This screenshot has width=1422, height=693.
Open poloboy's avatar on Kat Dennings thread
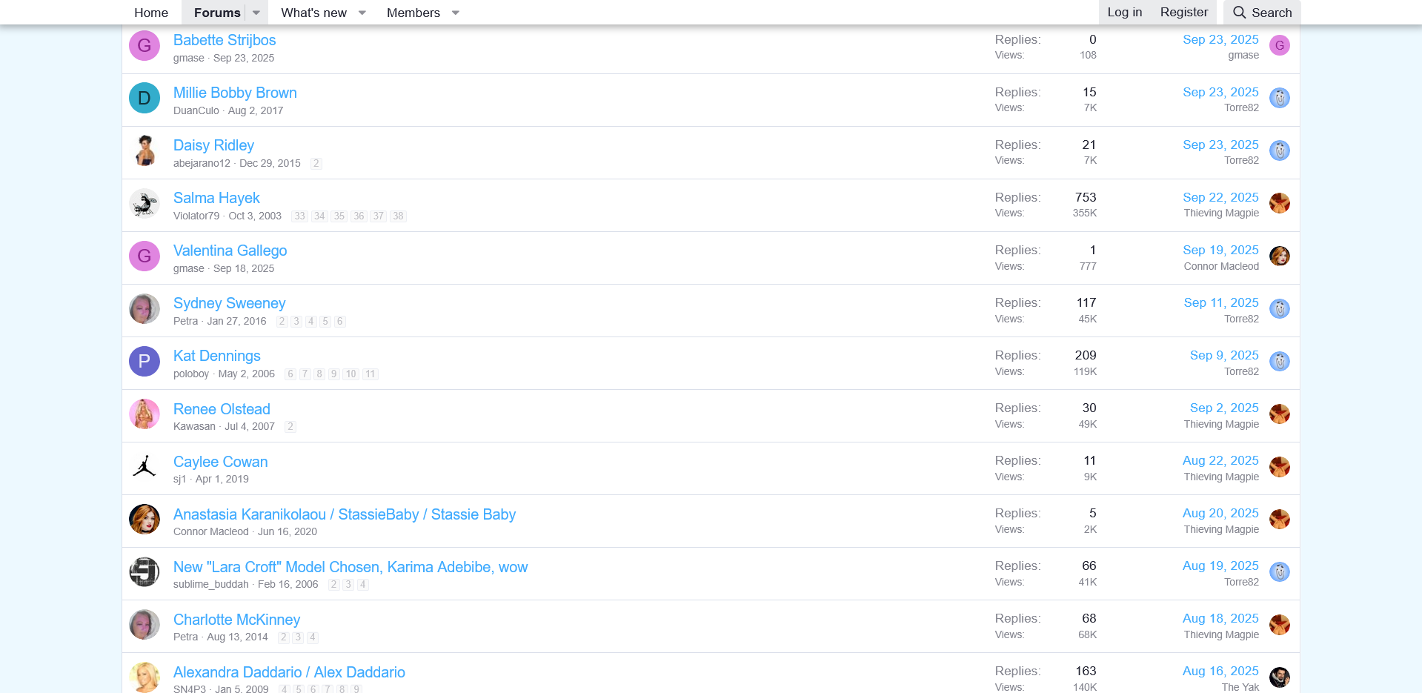pyautogui.click(x=144, y=362)
